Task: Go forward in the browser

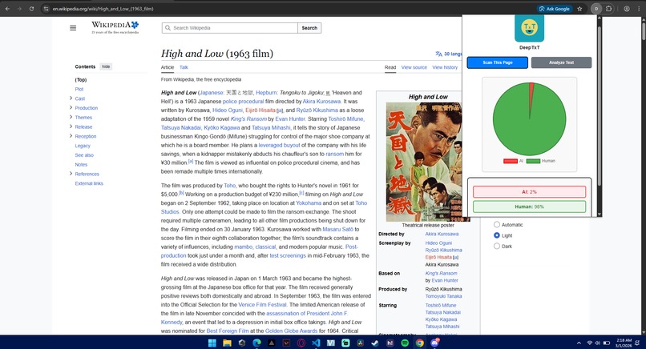Action: pyautogui.click(x=19, y=9)
